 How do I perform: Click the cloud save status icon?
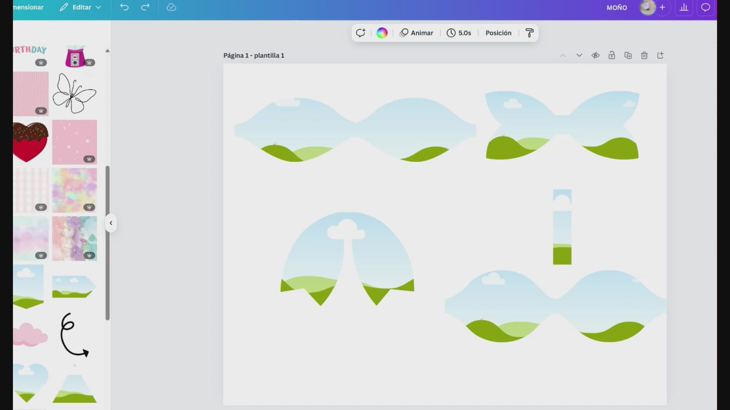171,7
